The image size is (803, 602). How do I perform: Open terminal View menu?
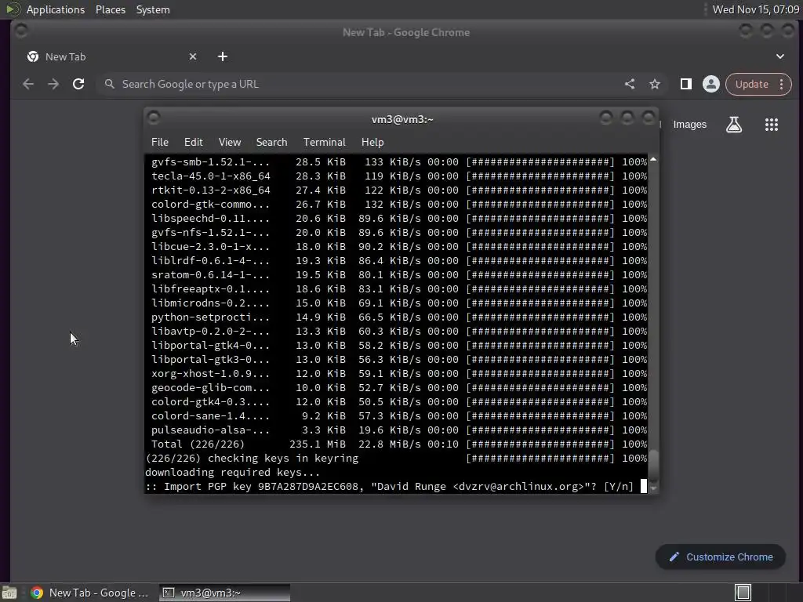[x=230, y=143]
